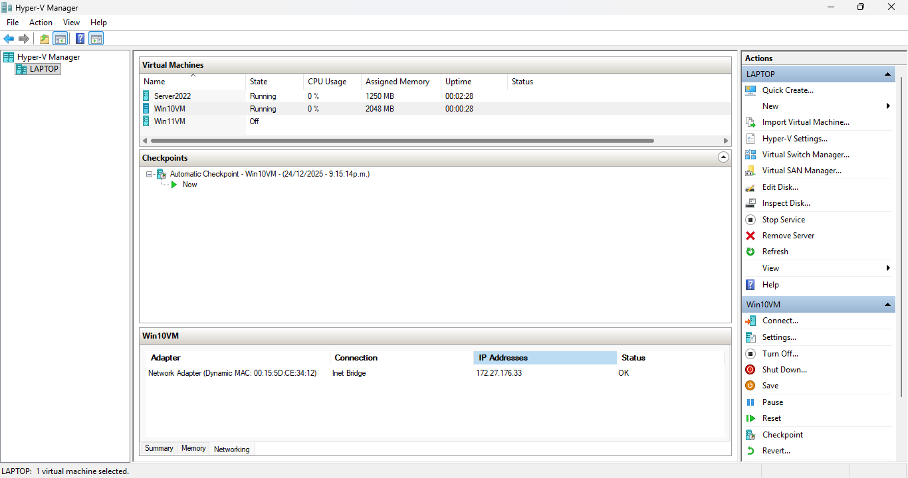Open Virtual Switch Manager
Image resolution: width=908 pixels, height=478 pixels.
click(805, 155)
